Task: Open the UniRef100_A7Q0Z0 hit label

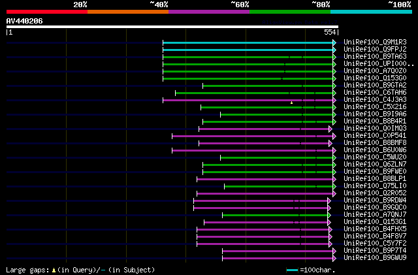Action: [x=375, y=71]
